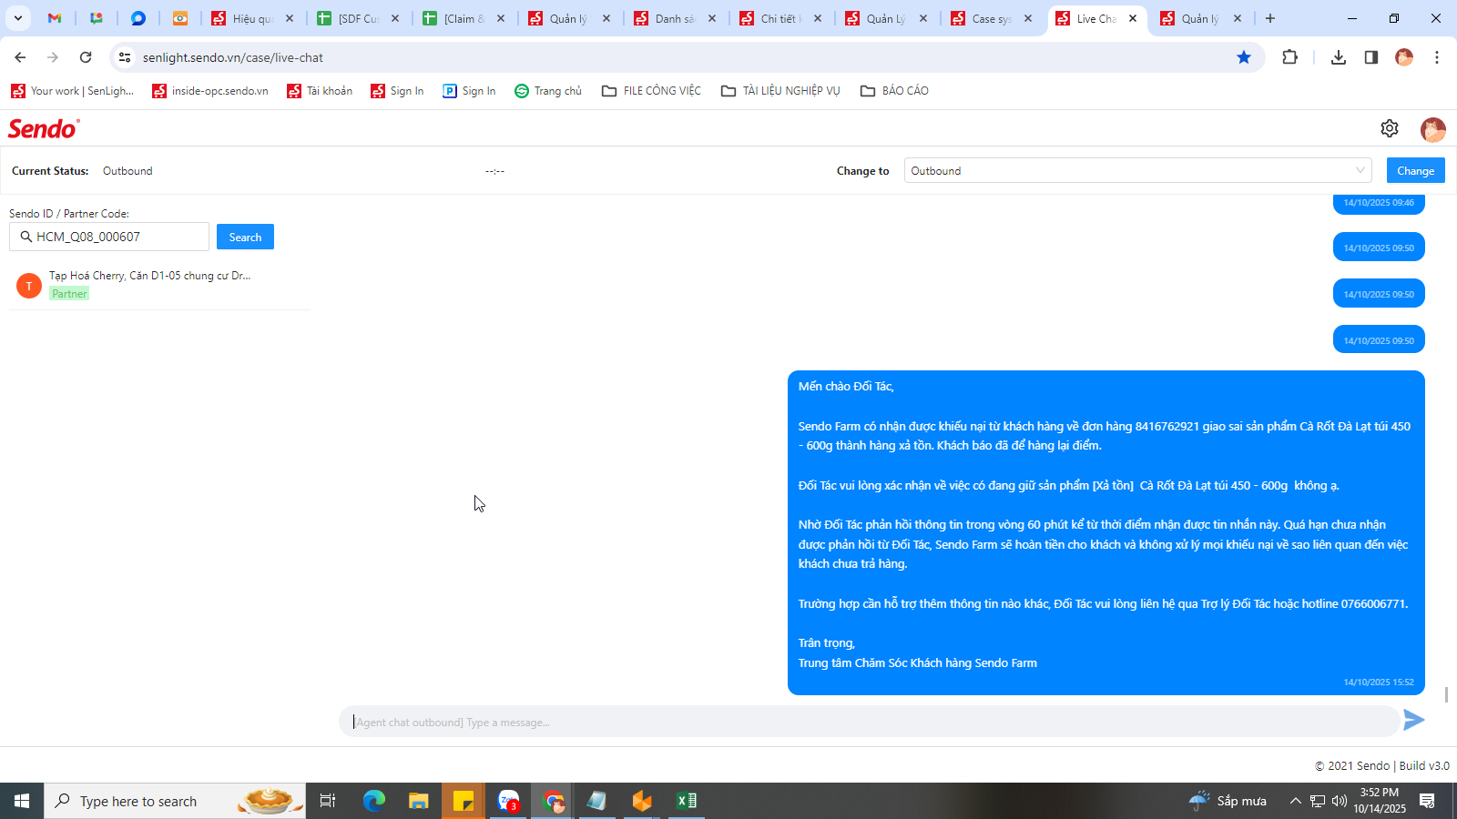Open the Windows Start menu

[22, 801]
